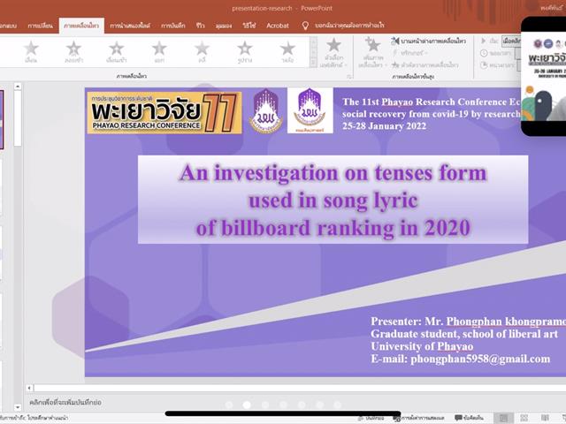
Task: Open Display Settings in status bar
Action: (420, 418)
